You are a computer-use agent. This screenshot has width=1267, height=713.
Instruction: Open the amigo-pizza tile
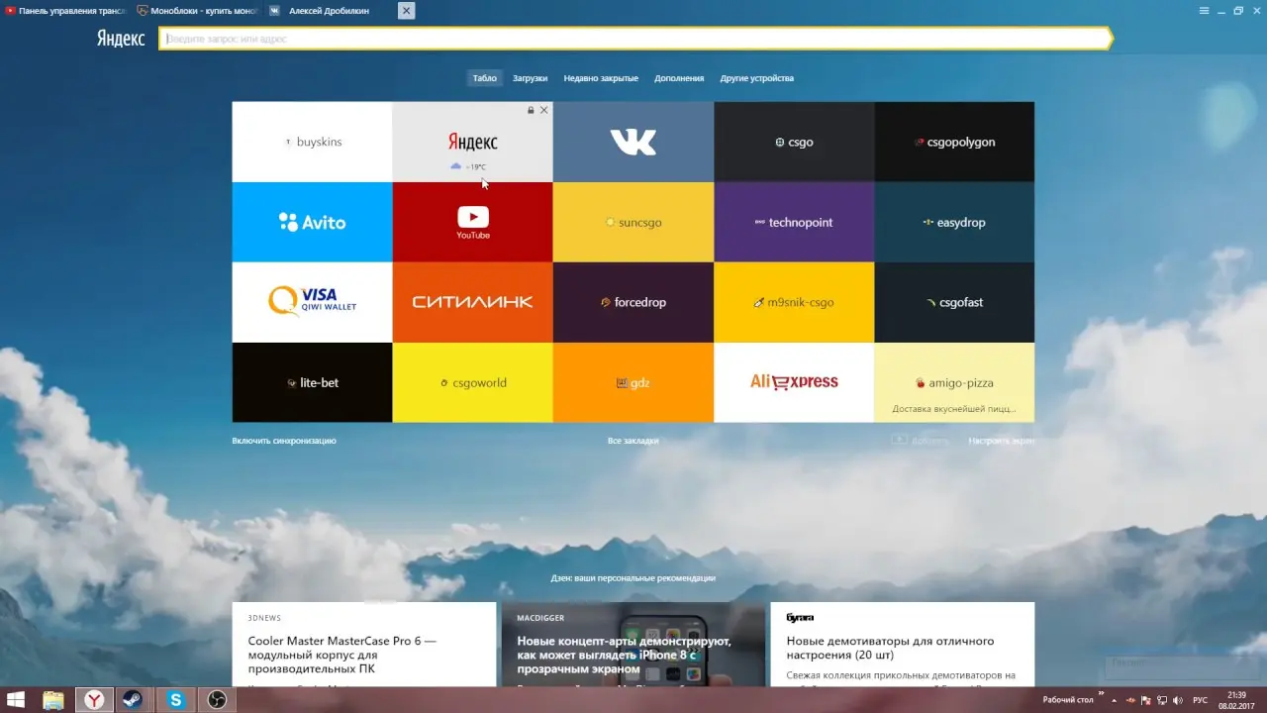coord(954,382)
